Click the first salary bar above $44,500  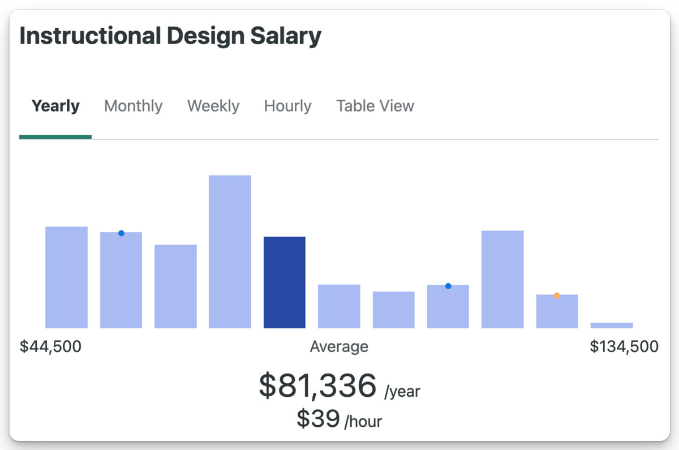(66, 276)
